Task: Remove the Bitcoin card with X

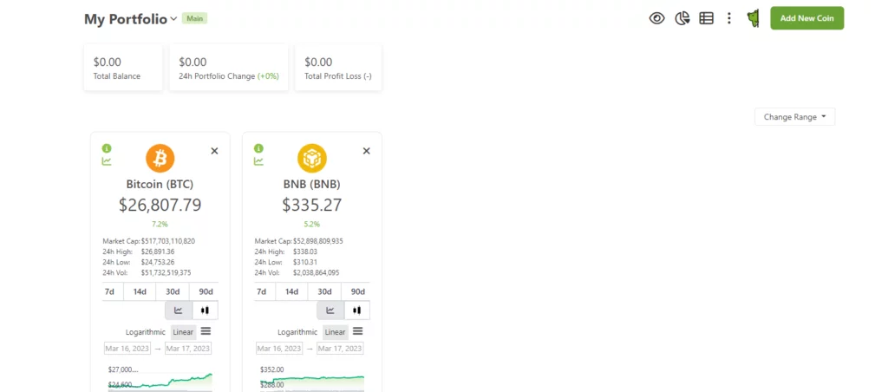Action: [215, 151]
